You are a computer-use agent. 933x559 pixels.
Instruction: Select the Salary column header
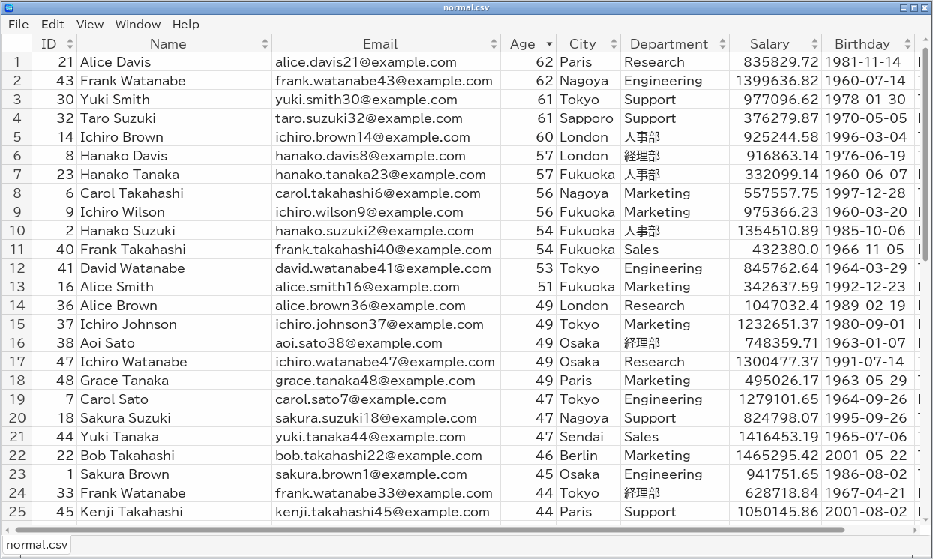pos(776,44)
